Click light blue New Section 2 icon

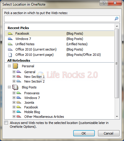coord(19,81)
